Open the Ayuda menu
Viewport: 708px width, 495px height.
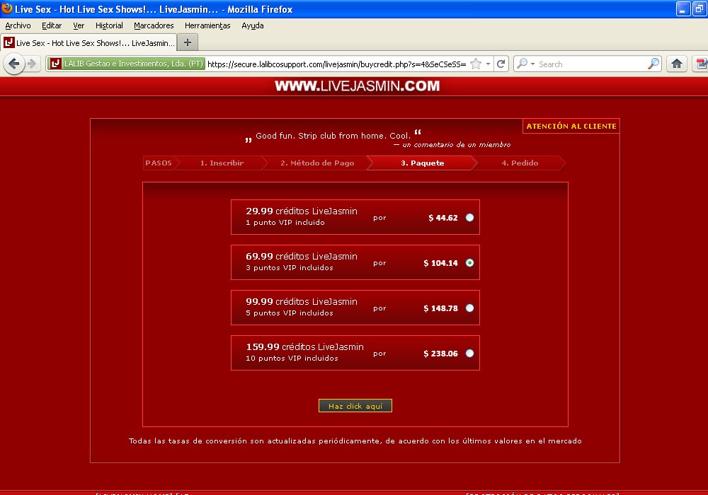(x=253, y=25)
